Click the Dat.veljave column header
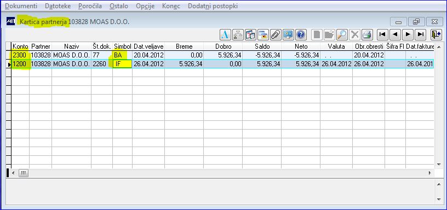The image size is (447, 210). 148,46
